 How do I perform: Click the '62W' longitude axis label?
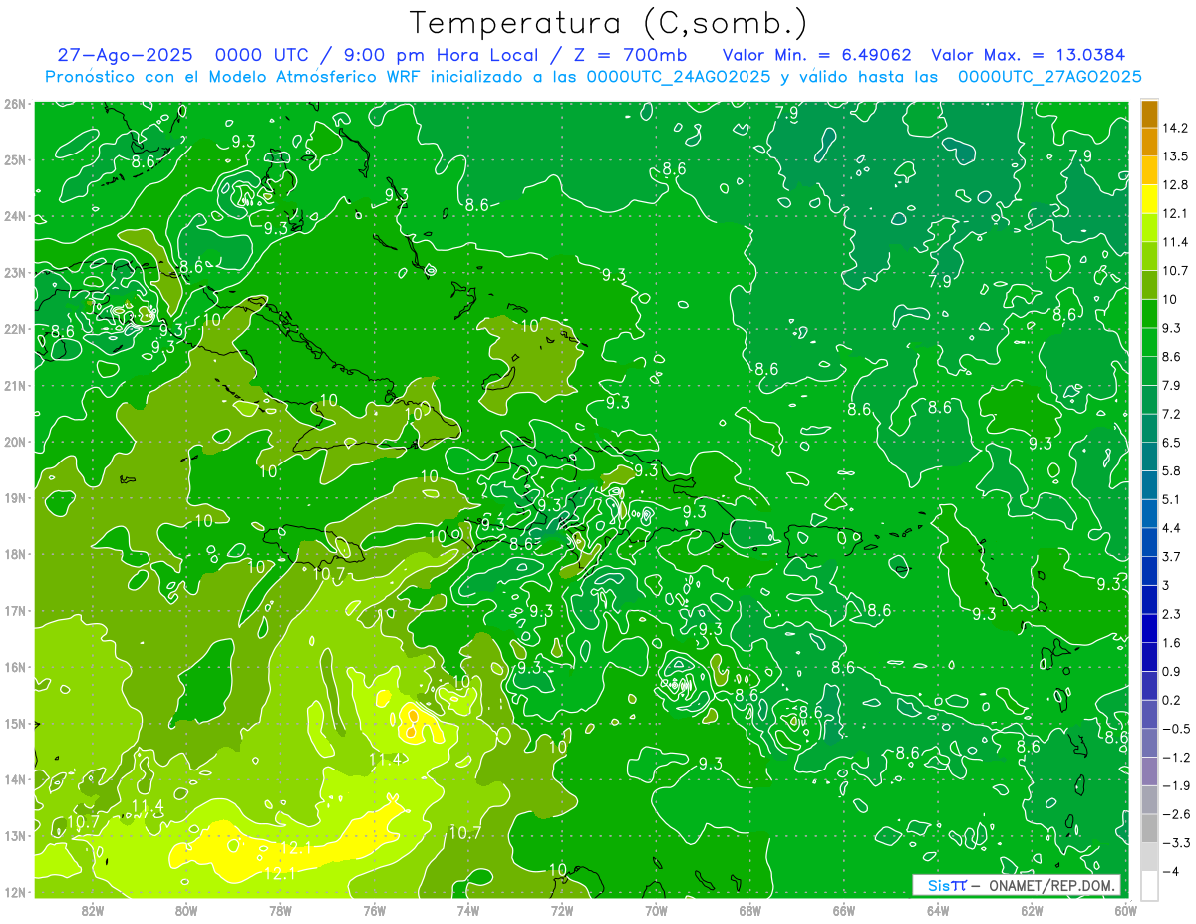pyautogui.click(x=1032, y=910)
